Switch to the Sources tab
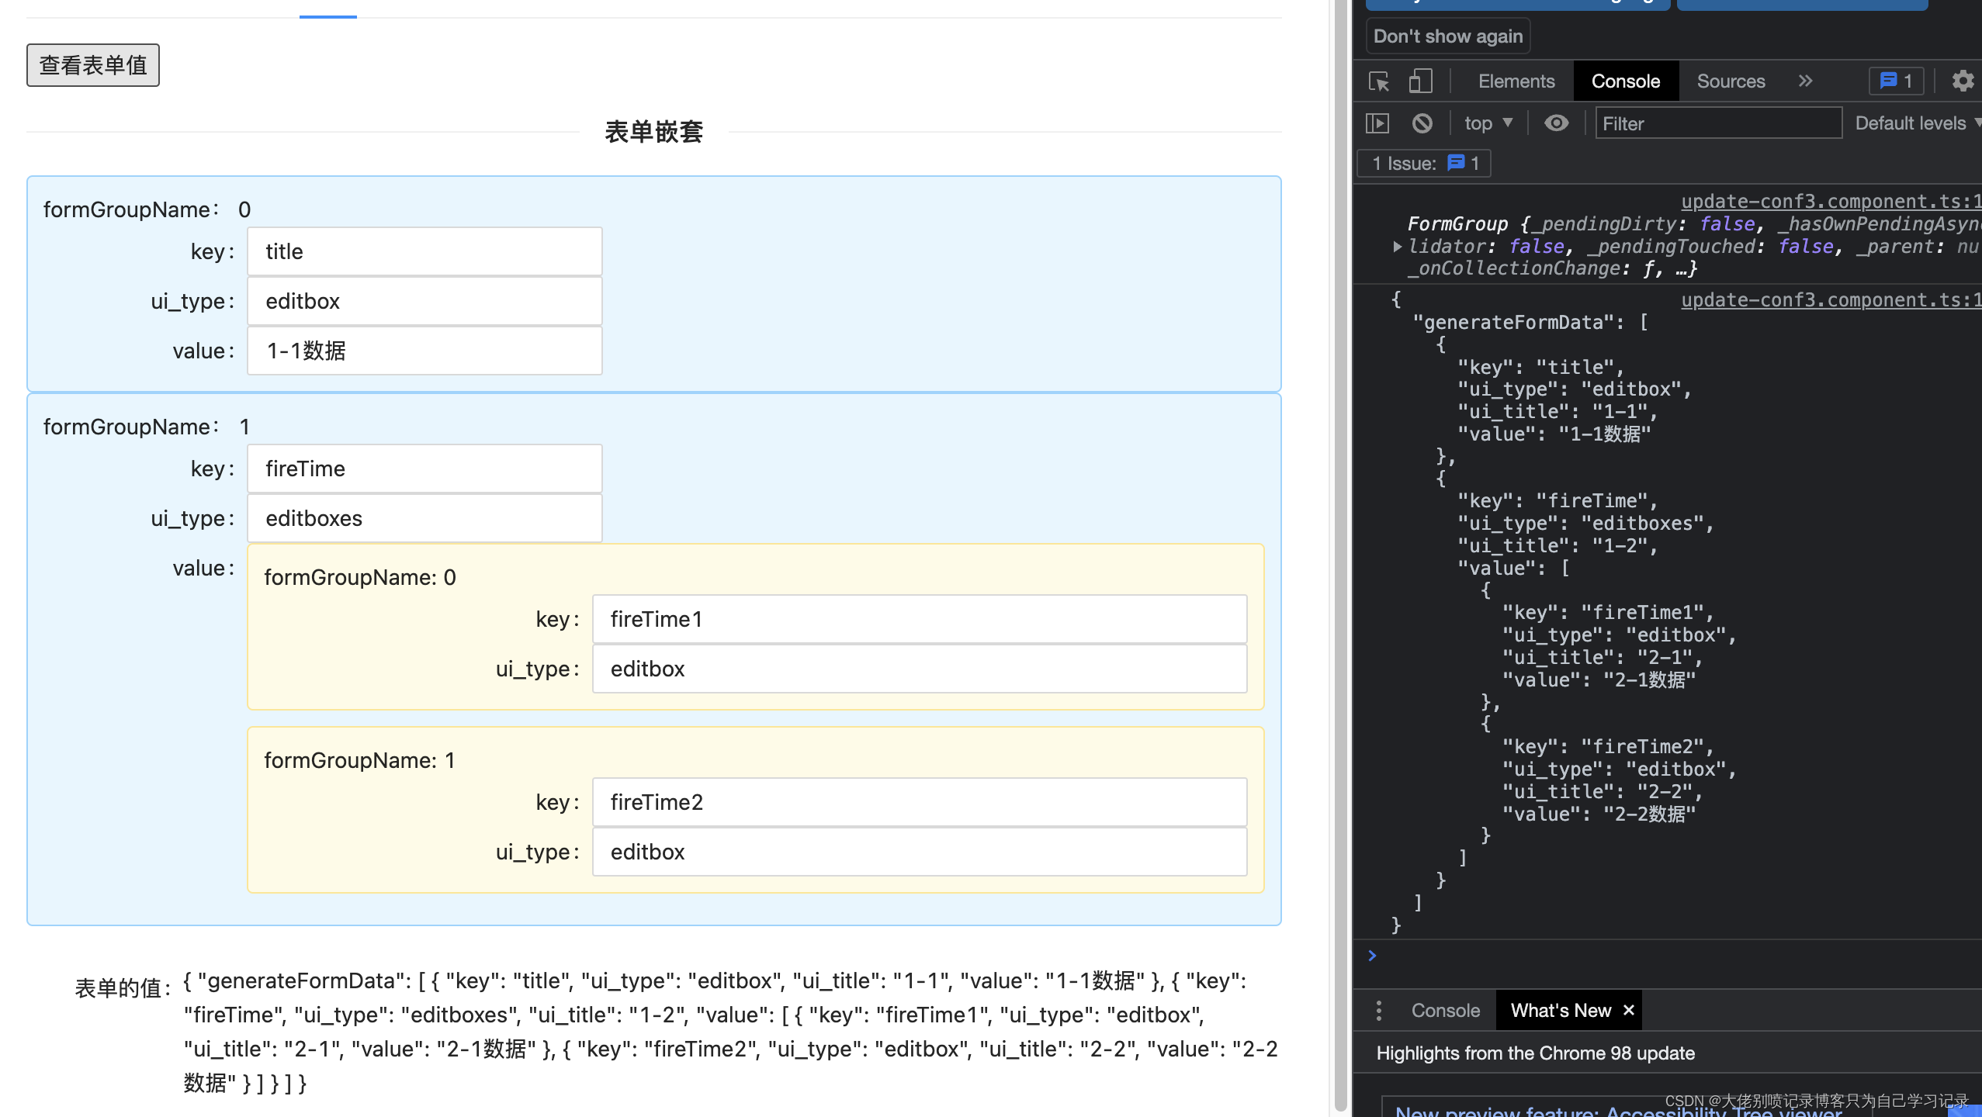1982x1117 pixels. pos(1731,81)
